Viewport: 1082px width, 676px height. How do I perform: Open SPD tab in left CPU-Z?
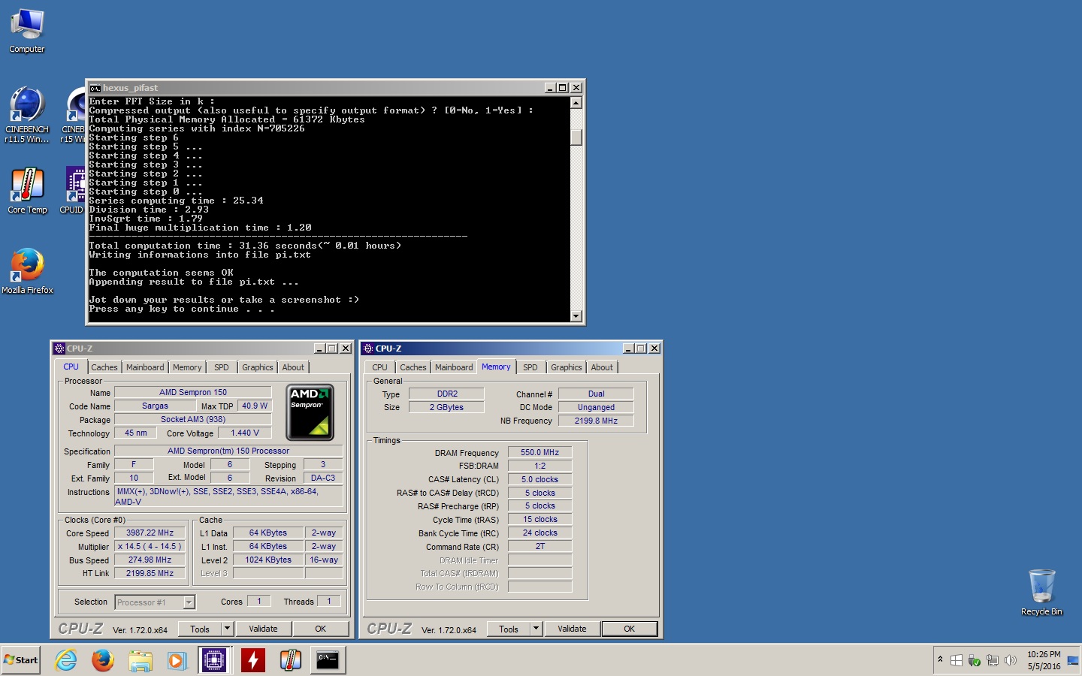(222, 367)
